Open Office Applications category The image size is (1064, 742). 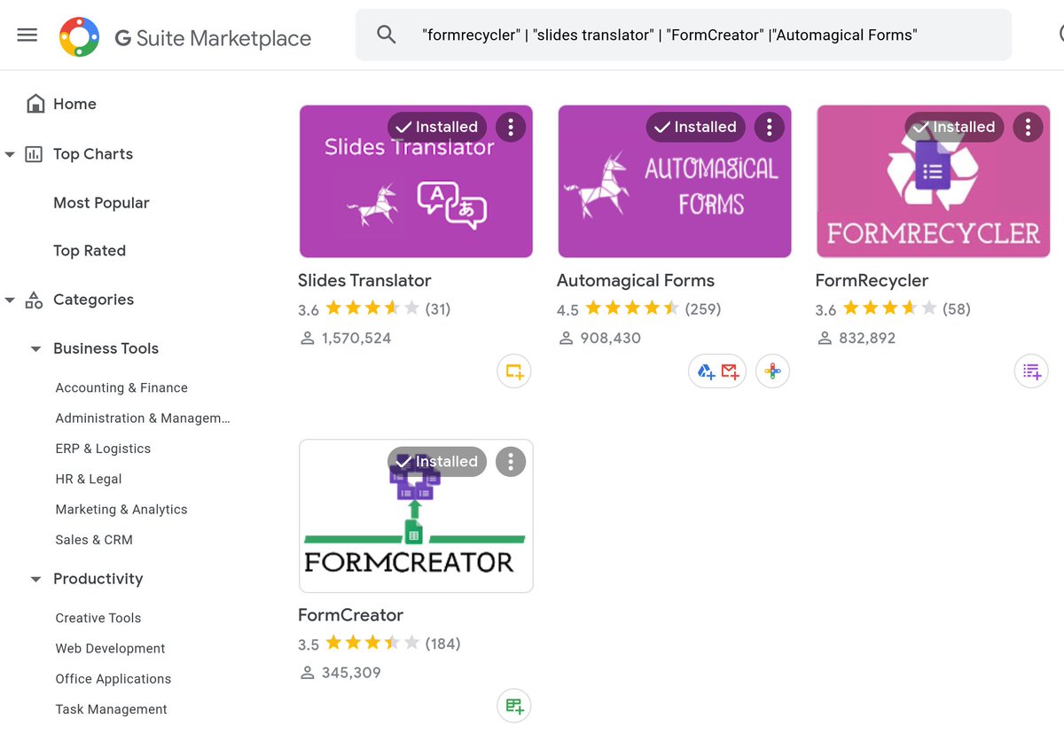point(113,678)
